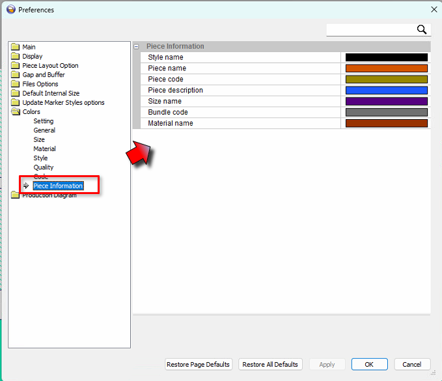The height and width of the screenshot is (381, 442).
Task: Collapse the Colors open folder
Action: pyautogui.click(x=16, y=112)
